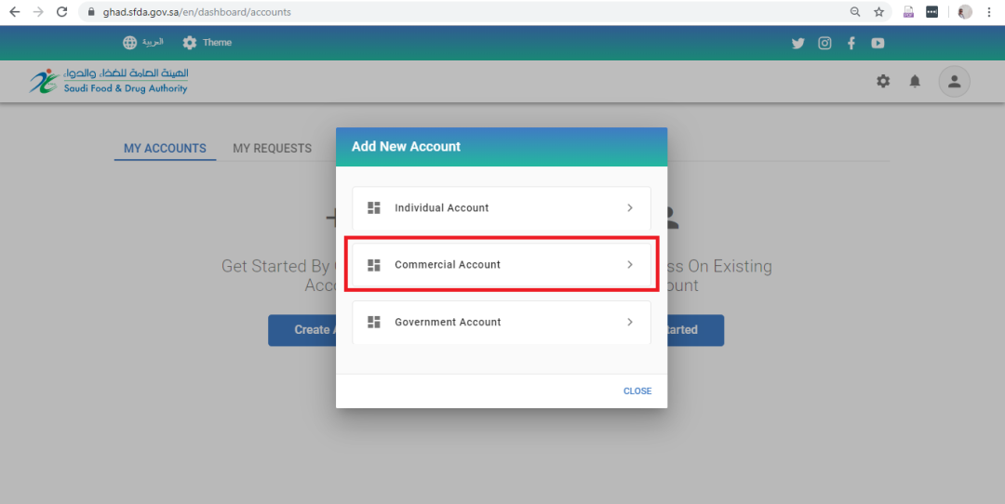The width and height of the screenshot is (1005, 504).
Task: Expand the Individual Account chevron
Action: tap(630, 207)
